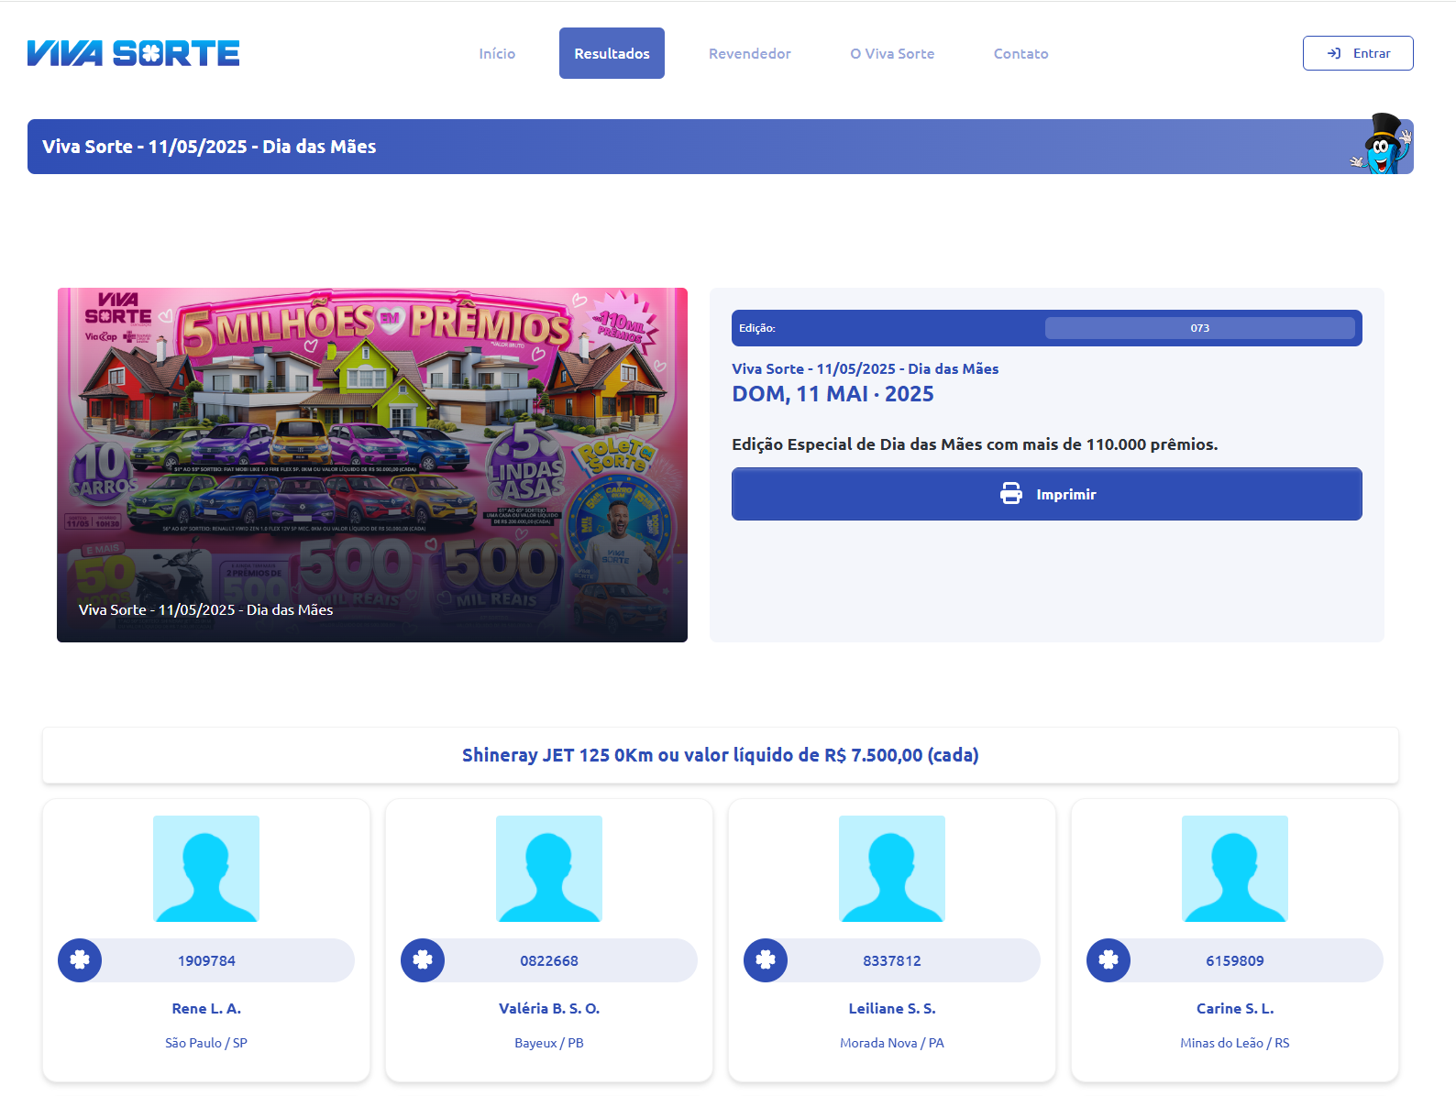This screenshot has height=1096, width=1456.
Task: Click location Morada Nova / PA
Action: click(x=892, y=1043)
